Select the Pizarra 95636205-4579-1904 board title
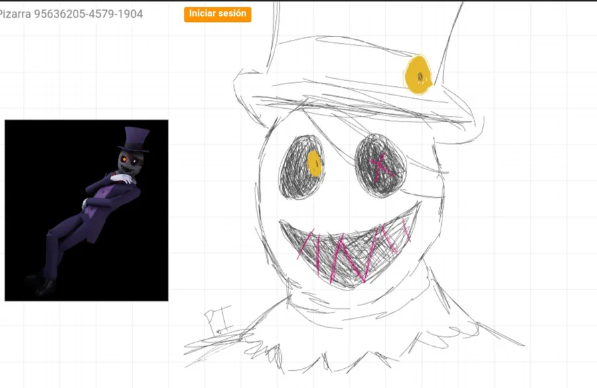The height and width of the screenshot is (388, 597). pyautogui.click(x=71, y=14)
